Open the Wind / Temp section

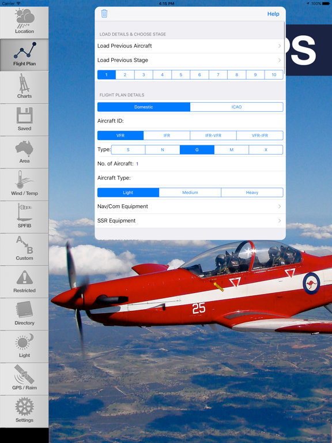(x=24, y=185)
